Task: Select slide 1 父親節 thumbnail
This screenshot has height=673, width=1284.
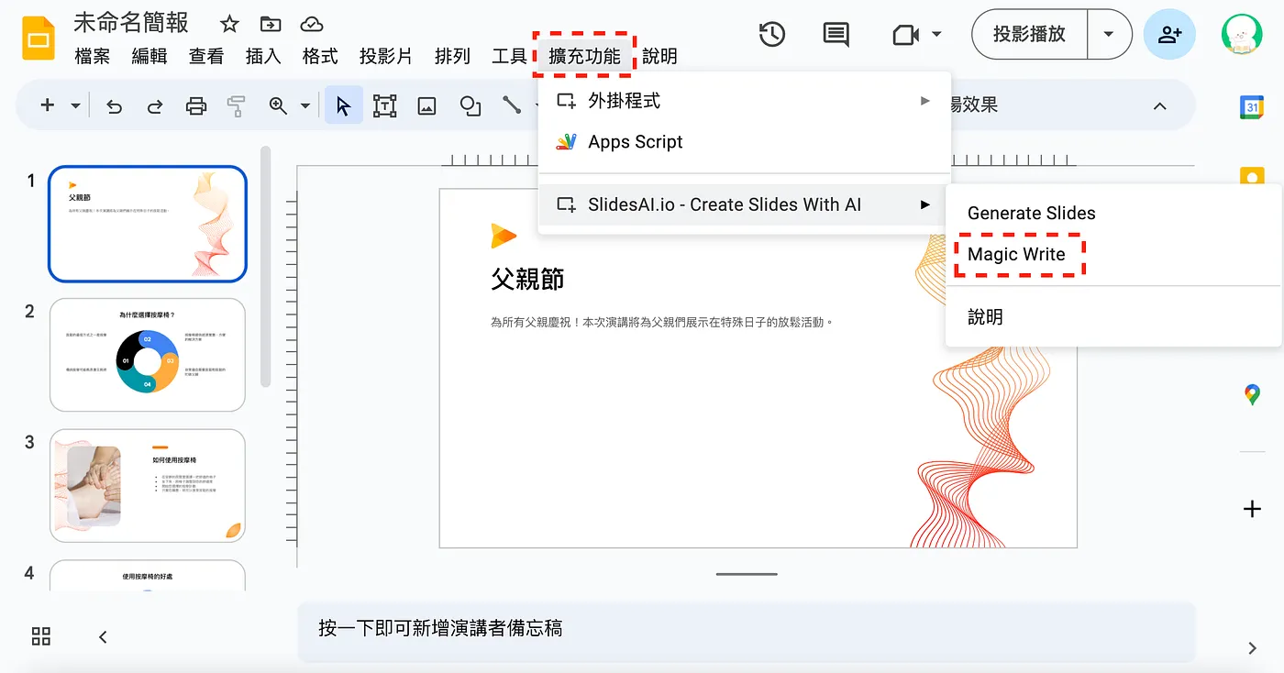Action: [x=148, y=224]
